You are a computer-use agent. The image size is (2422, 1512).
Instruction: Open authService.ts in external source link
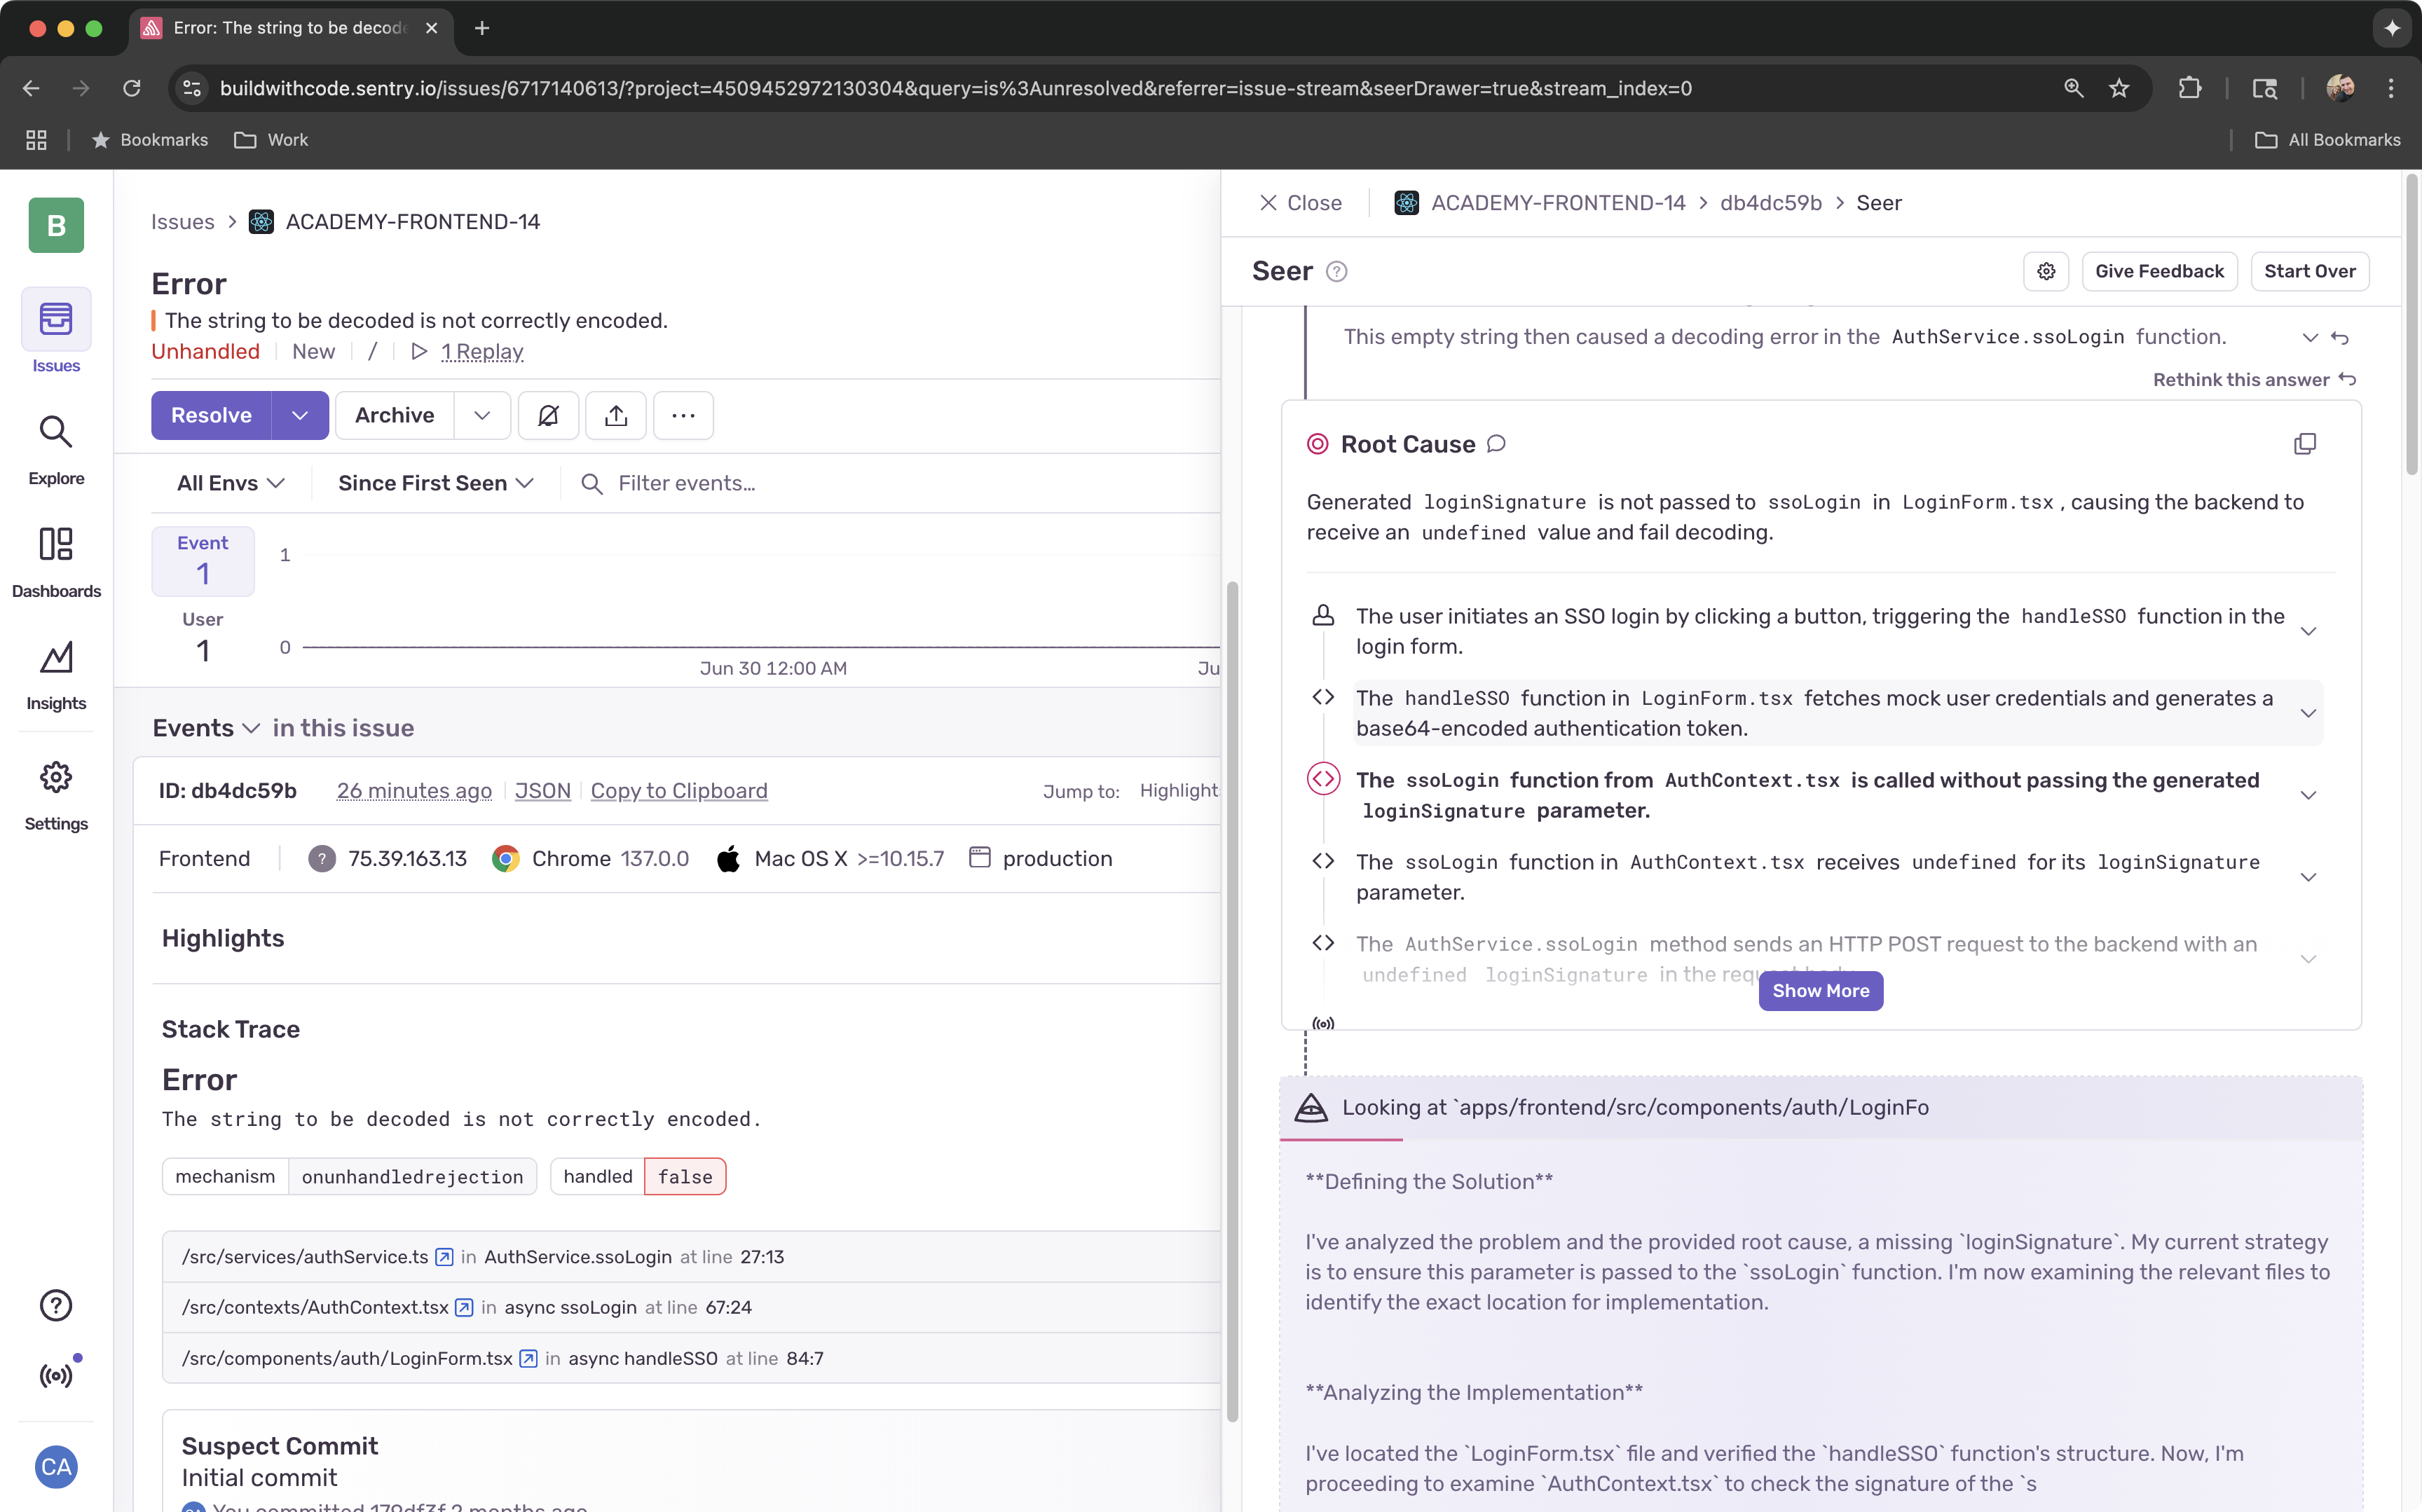pos(444,1257)
